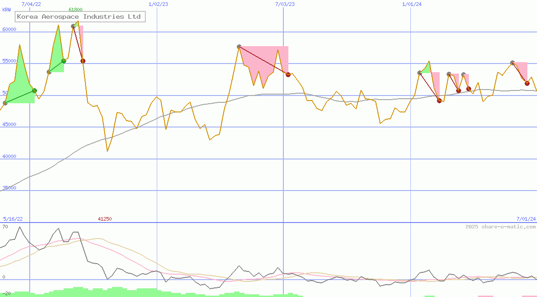Click the 7/01/24 end date label

(x=526, y=219)
